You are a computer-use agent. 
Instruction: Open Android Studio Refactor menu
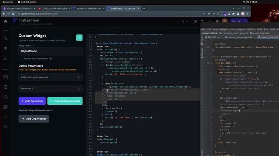pos(251,29)
